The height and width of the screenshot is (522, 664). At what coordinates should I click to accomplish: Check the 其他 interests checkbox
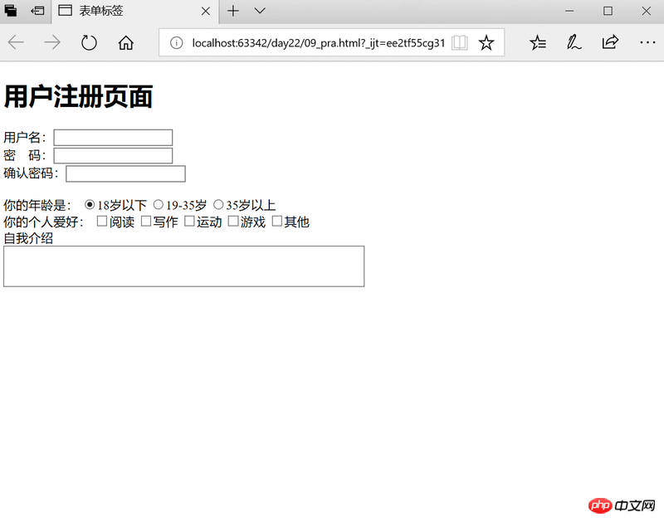tap(276, 221)
